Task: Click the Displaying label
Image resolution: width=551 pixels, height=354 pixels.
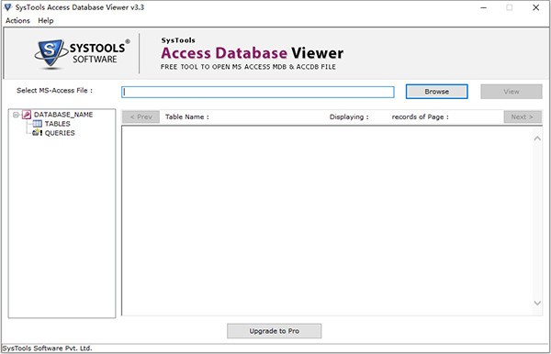Action: (349, 116)
